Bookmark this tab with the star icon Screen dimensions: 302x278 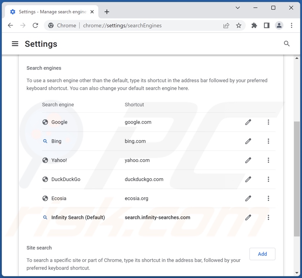(239, 26)
